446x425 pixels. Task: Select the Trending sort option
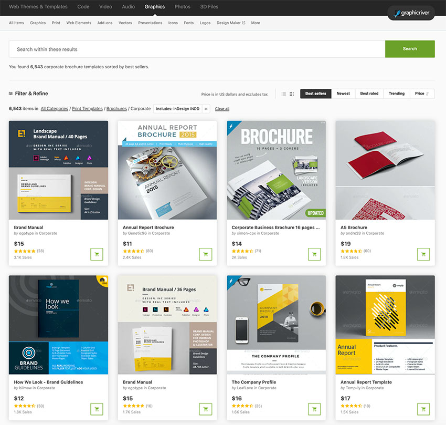coord(396,94)
